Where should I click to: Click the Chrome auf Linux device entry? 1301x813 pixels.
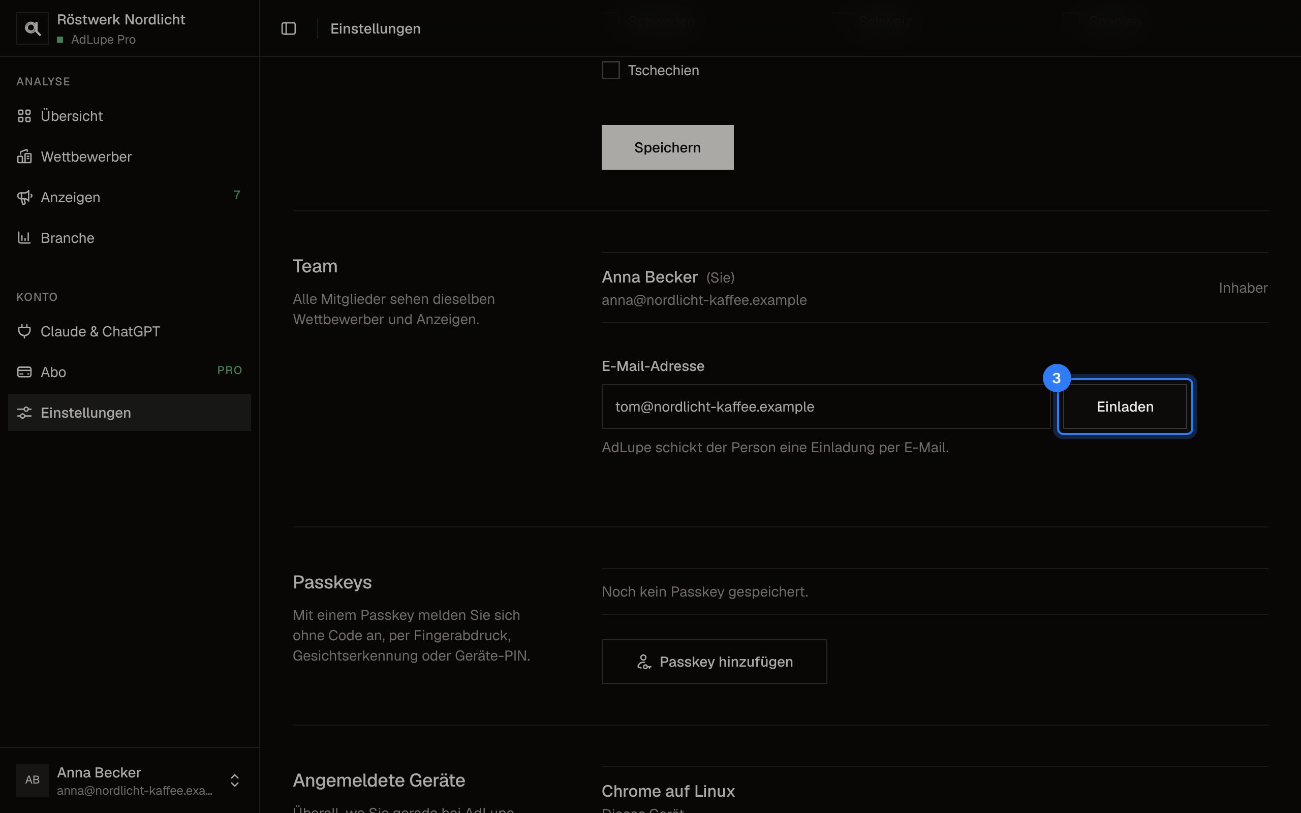click(x=668, y=791)
